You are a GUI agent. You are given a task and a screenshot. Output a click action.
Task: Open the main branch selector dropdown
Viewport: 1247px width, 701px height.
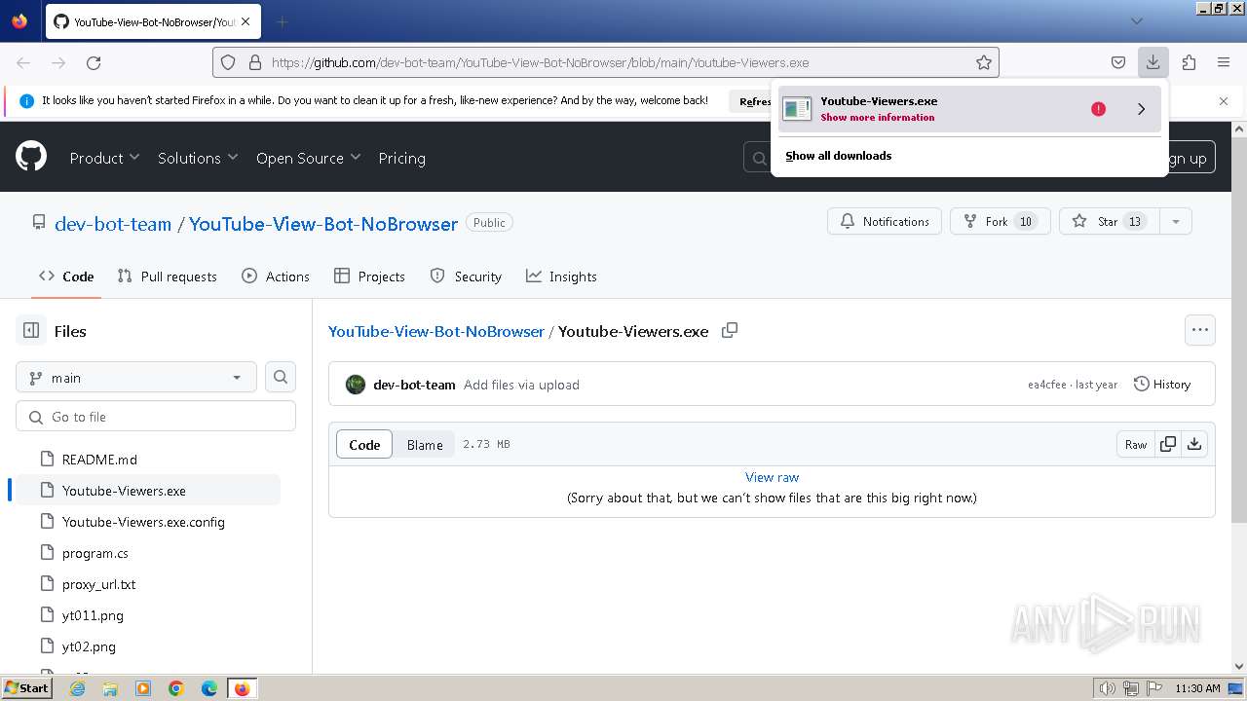point(136,377)
